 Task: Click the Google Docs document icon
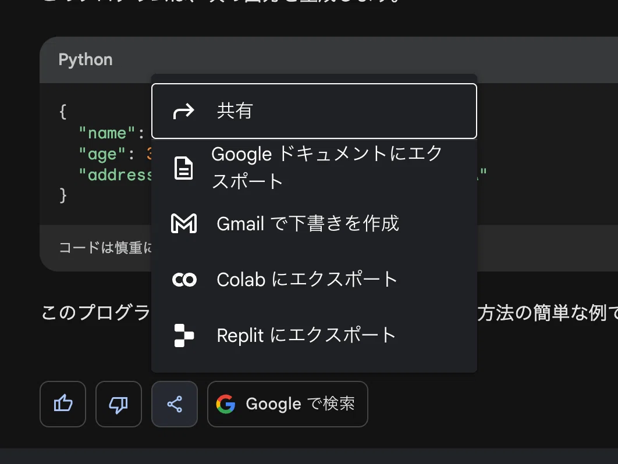(x=184, y=168)
